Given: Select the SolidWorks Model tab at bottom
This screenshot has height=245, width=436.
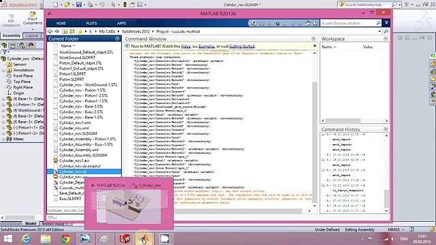Looking at the screenshot, I should click(31, 224).
